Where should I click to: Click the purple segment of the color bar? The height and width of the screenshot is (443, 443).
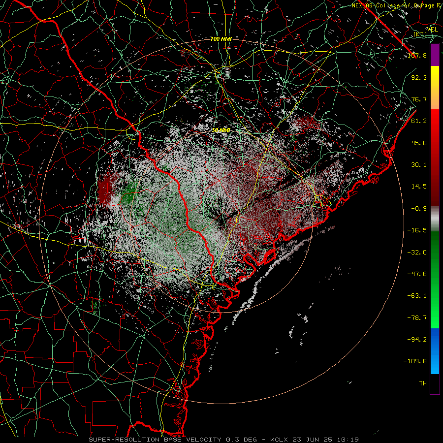[435, 55]
